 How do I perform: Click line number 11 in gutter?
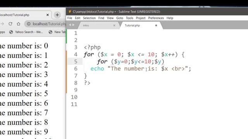[x=74, y=104]
